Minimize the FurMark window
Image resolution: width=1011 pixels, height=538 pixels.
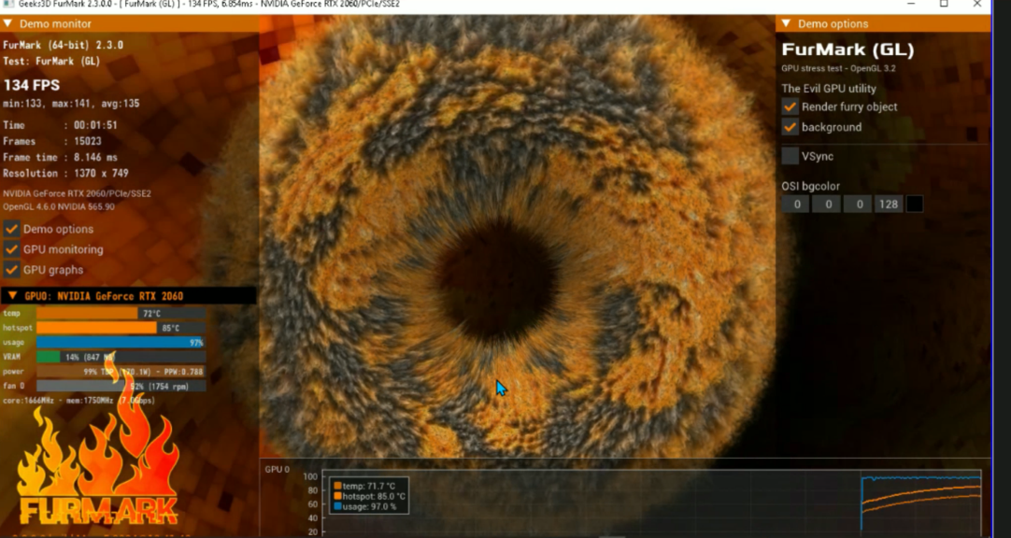coord(911,4)
